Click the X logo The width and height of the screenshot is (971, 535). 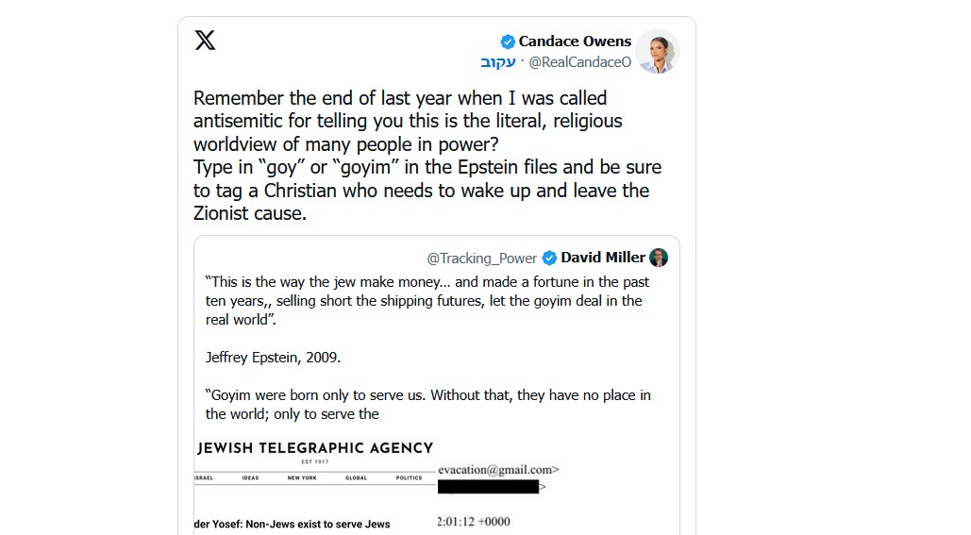(x=205, y=40)
